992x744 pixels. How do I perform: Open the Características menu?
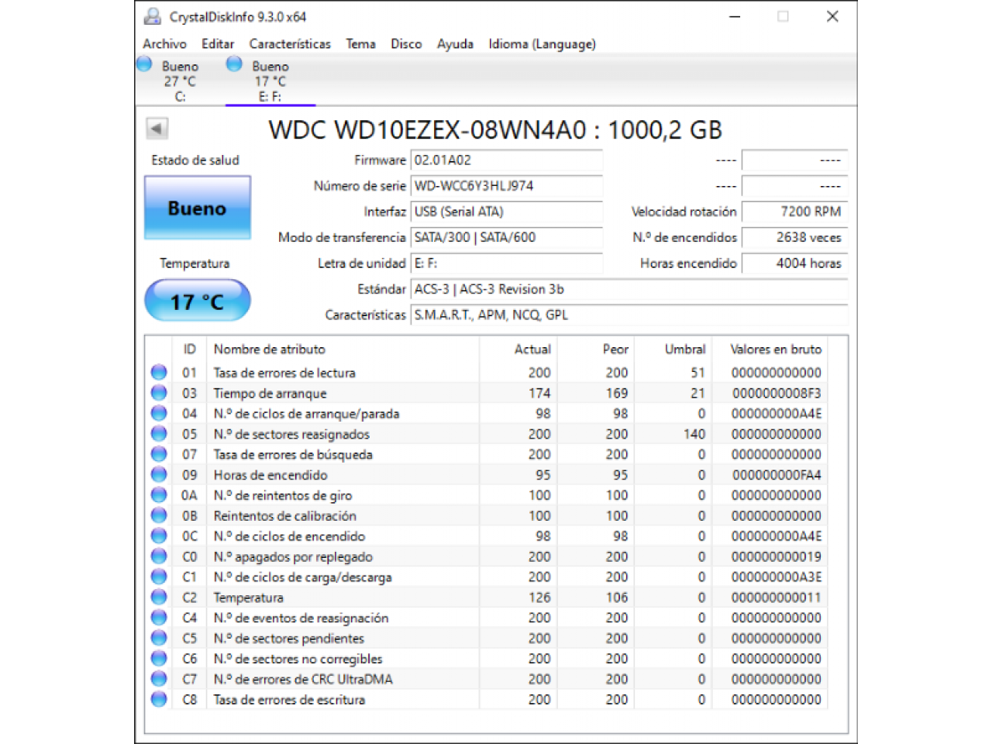pyautogui.click(x=290, y=44)
